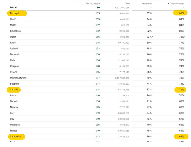Viewport: 191px width, 147px height.
Task: Click Qatar's 78%* fully vaccinated value
Action: click(x=182, y=37)
